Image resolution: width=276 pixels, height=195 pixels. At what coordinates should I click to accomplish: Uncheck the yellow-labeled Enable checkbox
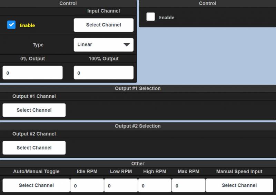point(11,25)
